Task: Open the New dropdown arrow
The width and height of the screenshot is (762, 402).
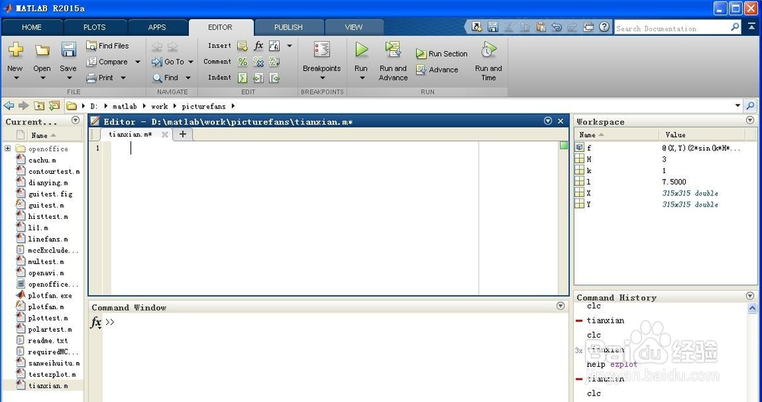Action: [x=16, y=78]
